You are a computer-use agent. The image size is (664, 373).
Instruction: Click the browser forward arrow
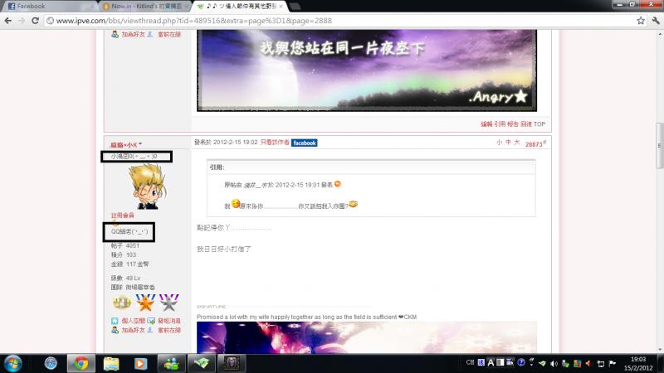coord(22,20)
